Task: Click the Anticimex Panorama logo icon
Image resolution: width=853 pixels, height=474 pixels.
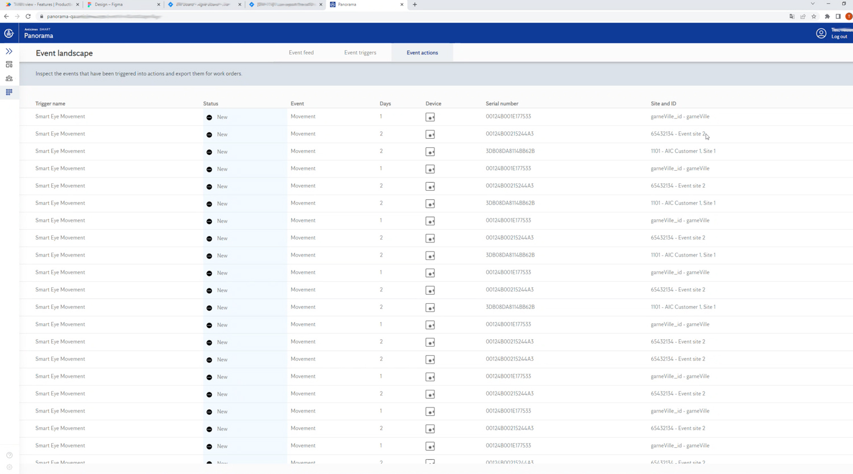Action: point(9,34)
